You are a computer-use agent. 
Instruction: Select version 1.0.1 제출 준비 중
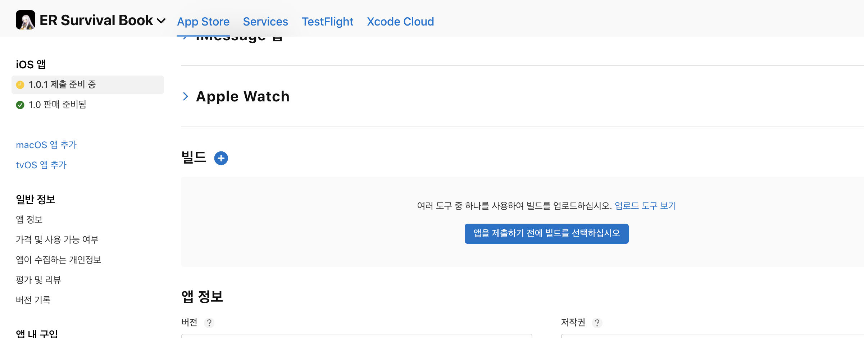pyautogui.click(x=88, y=85)
